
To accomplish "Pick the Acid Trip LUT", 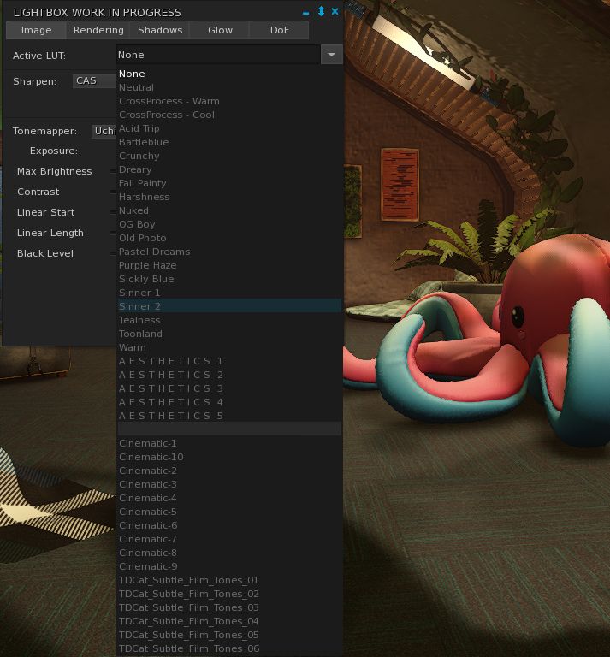I will [229, 128].
